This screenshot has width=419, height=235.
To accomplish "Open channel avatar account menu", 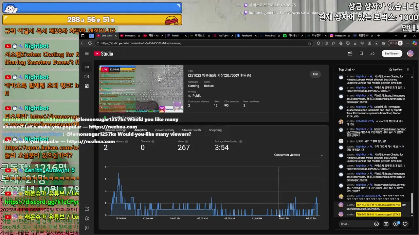I will click(410, 54).
